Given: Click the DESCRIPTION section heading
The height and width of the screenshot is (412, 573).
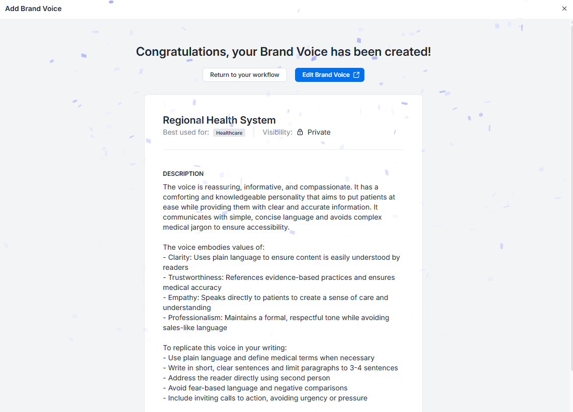Looking at the screenshot, I should click(183, 173).
